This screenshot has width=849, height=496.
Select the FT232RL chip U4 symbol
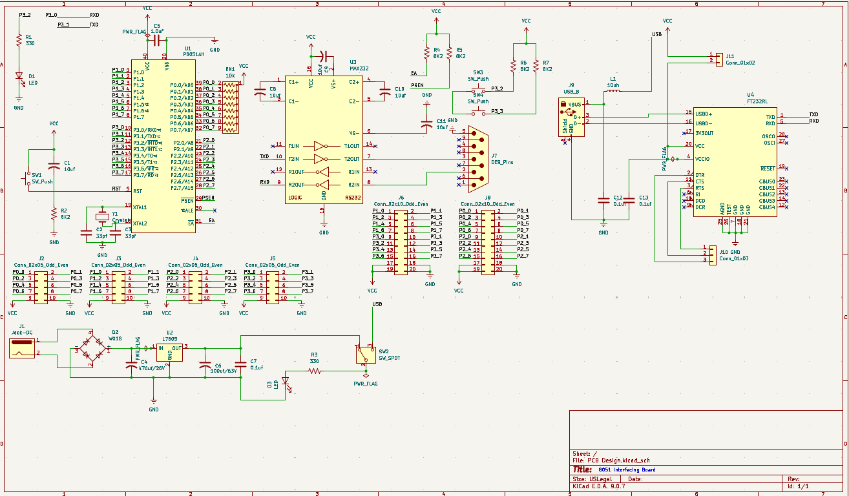735,161
